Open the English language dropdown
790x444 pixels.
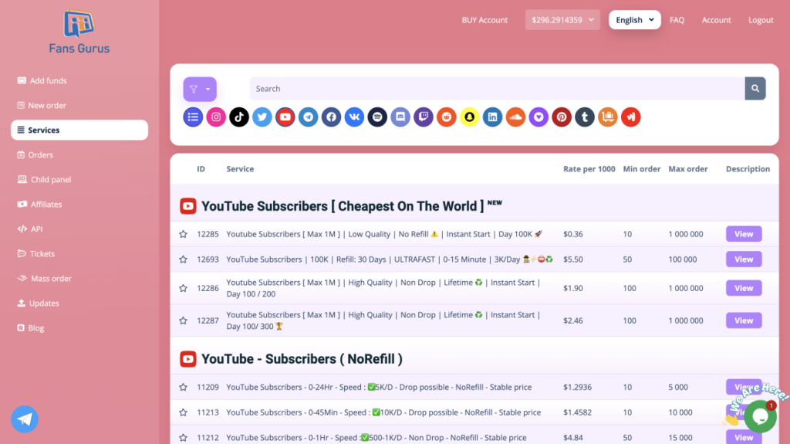coord(634,19)
